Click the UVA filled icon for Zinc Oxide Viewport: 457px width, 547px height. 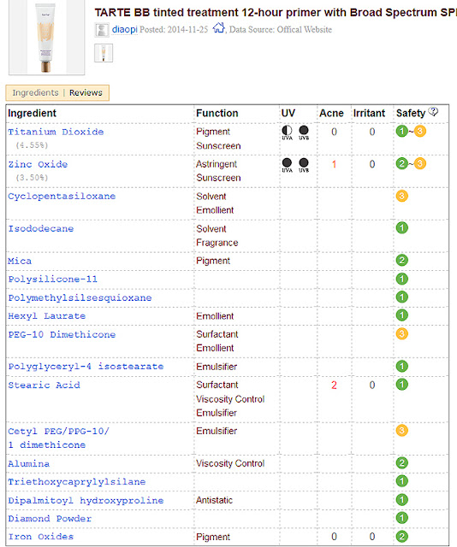pos(287,163)
